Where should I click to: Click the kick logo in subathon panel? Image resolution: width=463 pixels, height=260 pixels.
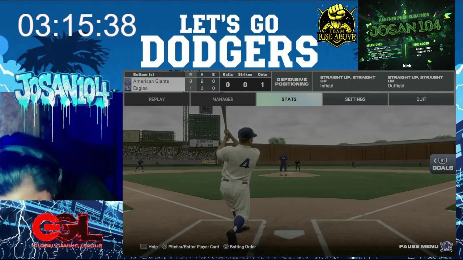coord(407,66)
